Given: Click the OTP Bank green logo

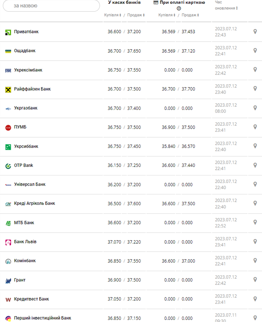Looking at the screenshot, I should pyautogui.click(x=8, y=166).
